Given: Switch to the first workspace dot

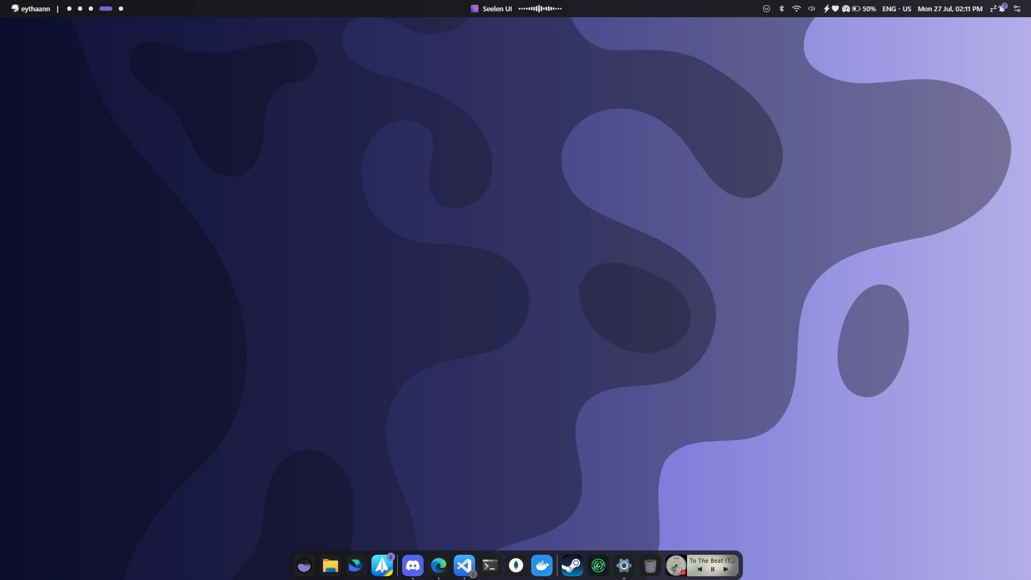Looking at the screenshot, I should point(69,9).
